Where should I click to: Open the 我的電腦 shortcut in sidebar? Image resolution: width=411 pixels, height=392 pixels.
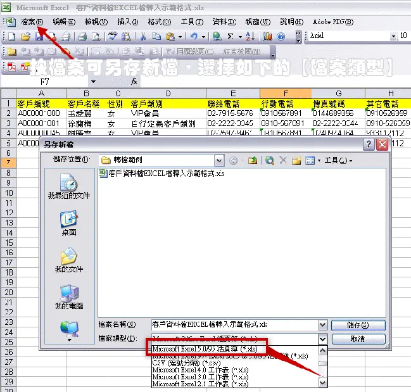(x=69, y=297)
